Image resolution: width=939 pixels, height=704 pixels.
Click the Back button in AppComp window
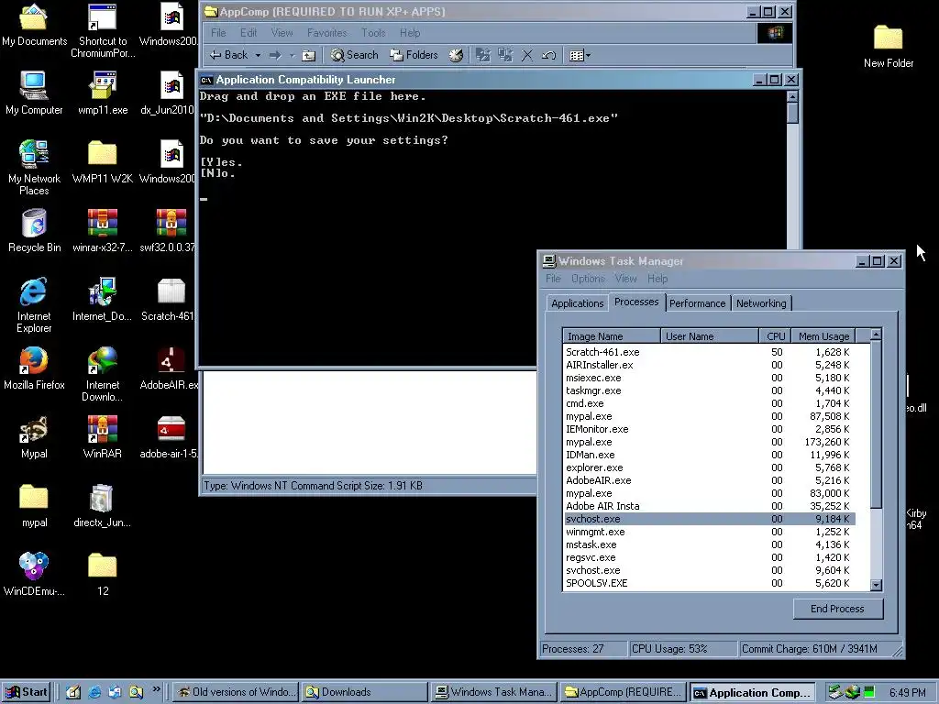pos(228,55)
